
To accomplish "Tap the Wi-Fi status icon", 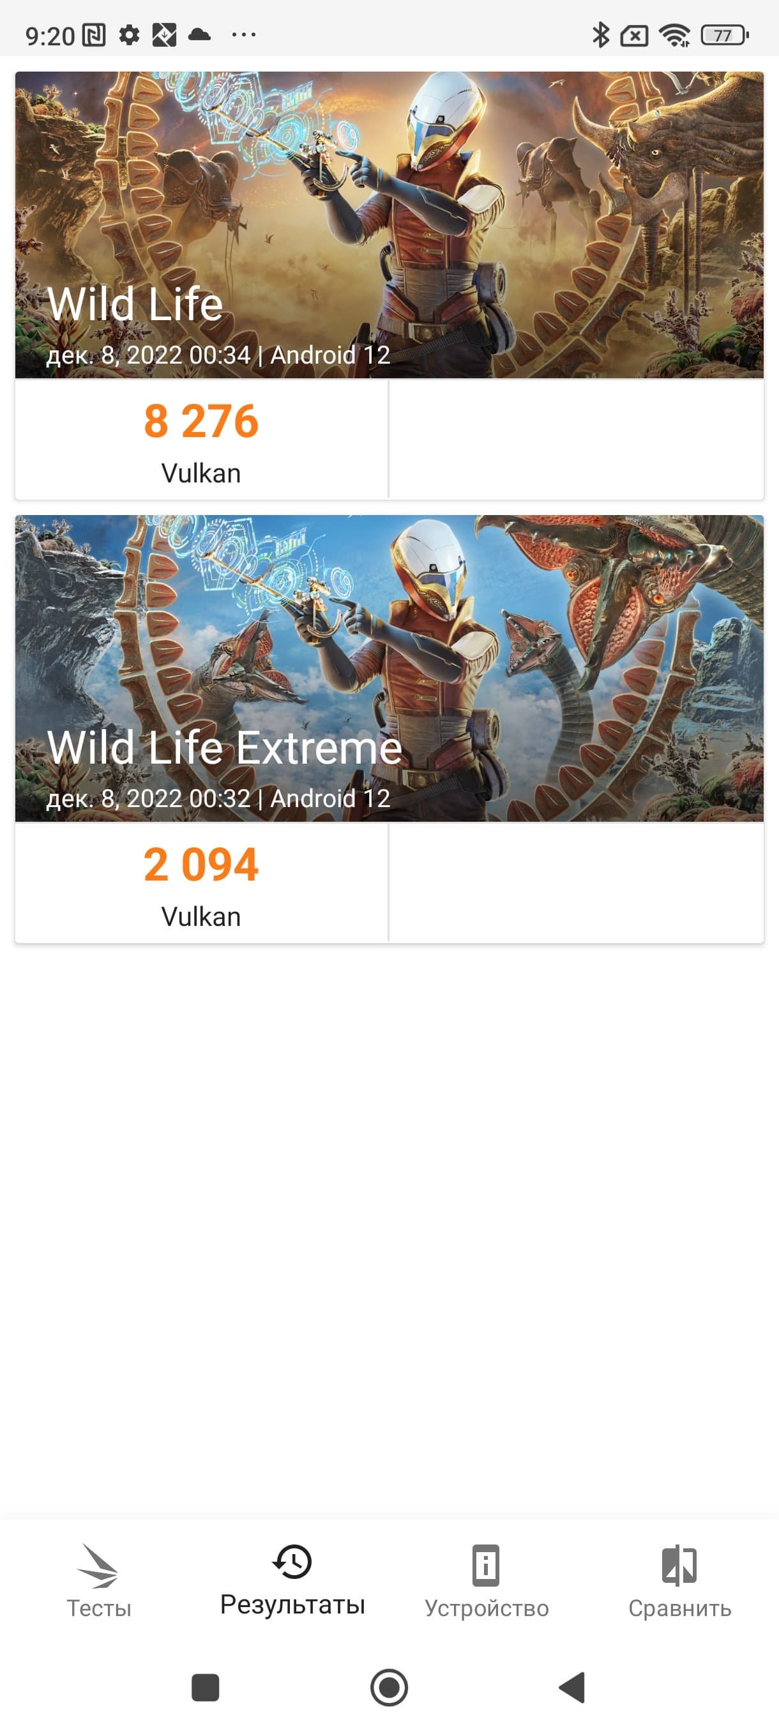I will pyautogui.click(x=674, y=35).
